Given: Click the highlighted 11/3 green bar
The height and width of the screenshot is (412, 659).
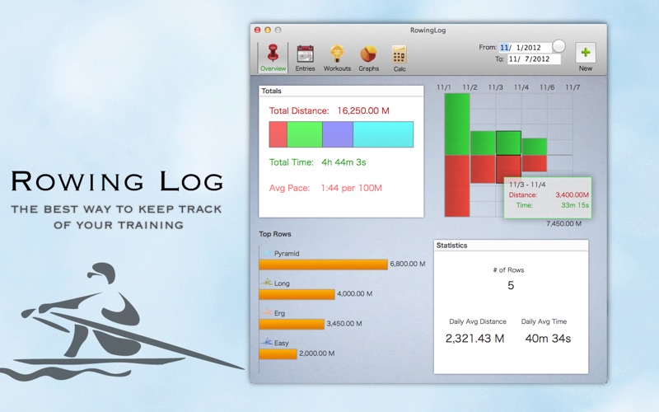Looking at the screenshot, I should 508,143.
